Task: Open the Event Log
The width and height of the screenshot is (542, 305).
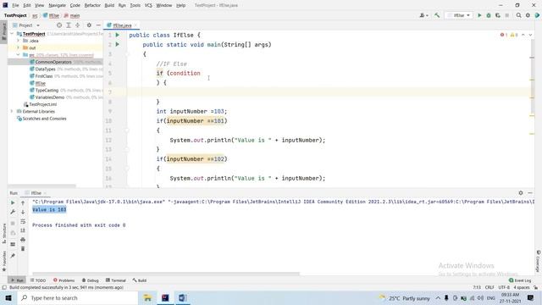Action: point(520,280)
